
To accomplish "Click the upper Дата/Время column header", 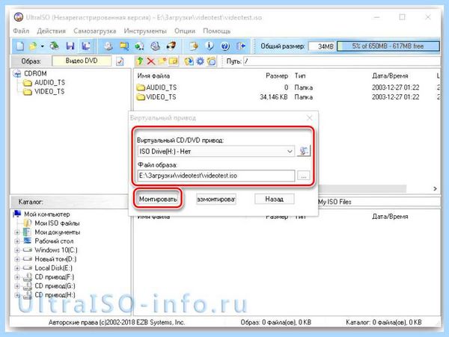I will coord(390,75).
